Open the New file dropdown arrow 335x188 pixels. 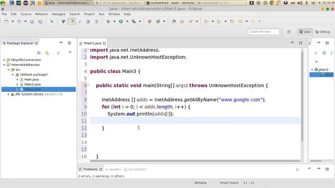13,21
